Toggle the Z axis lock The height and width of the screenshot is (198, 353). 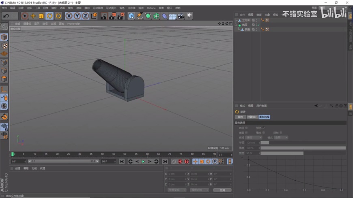click(85, 16)
